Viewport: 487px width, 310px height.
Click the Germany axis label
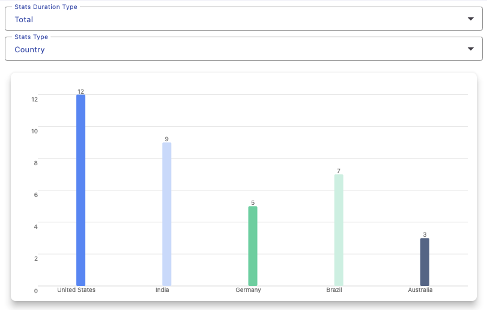(x=248, y=290)
